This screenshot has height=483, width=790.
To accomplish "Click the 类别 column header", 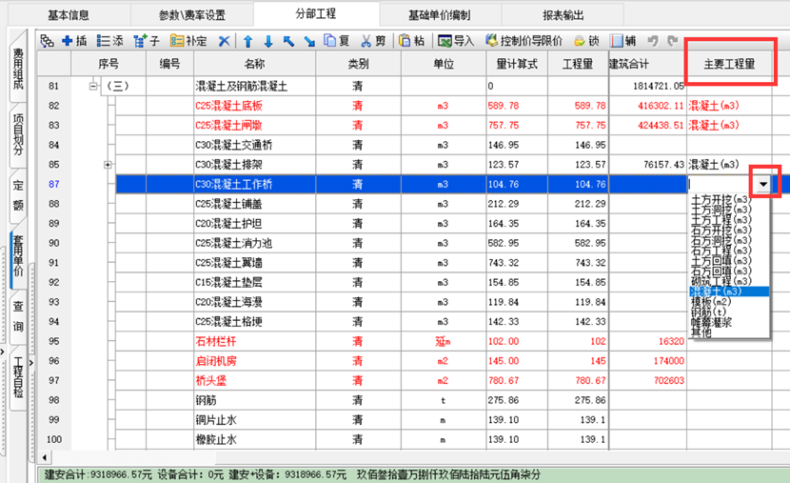I will [358, 64].
